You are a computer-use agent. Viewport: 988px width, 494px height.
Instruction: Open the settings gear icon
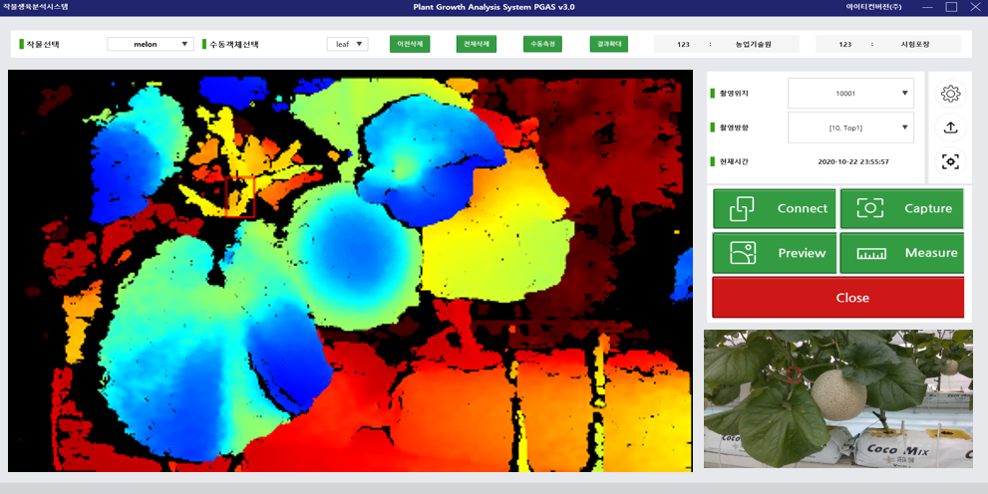(x=950, y=94)
